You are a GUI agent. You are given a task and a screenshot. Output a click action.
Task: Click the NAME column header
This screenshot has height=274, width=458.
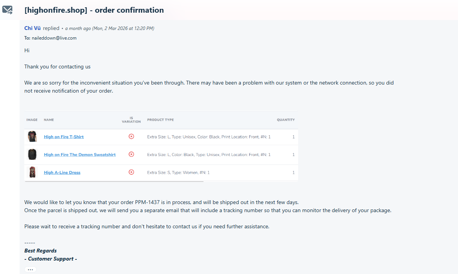click(49, 120)
